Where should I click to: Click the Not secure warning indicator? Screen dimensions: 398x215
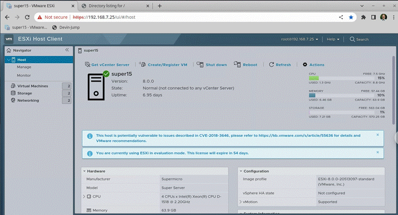53,17
